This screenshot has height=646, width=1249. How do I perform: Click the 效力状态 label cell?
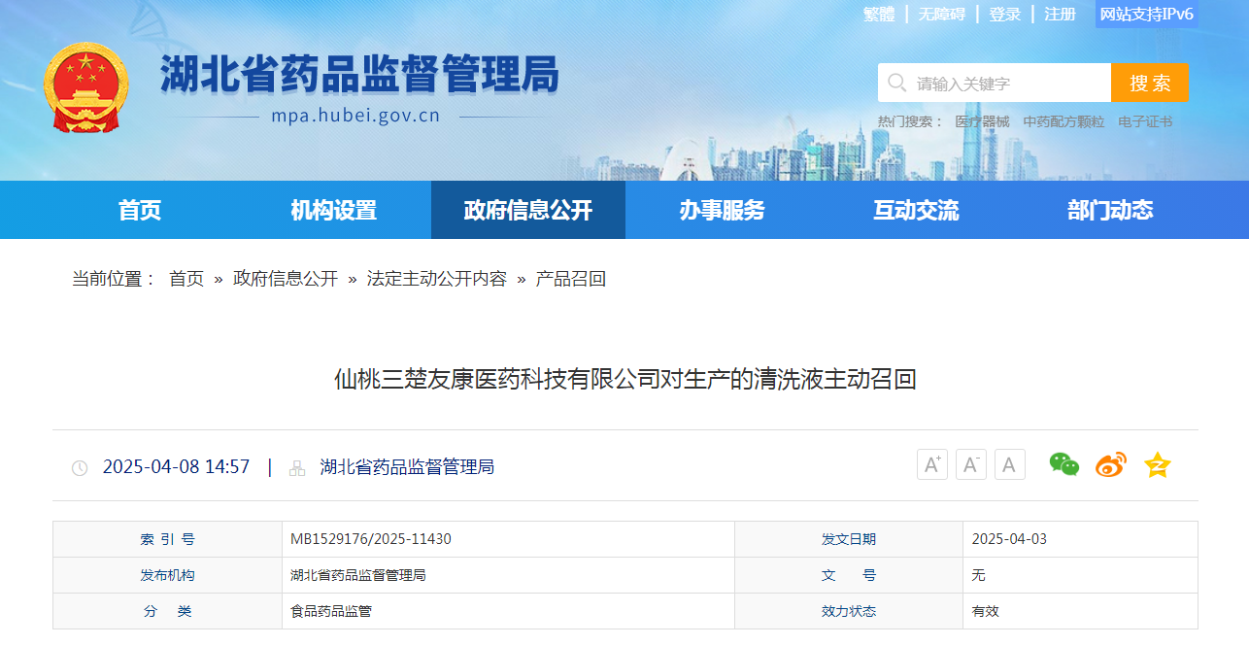tap(849, 611)
